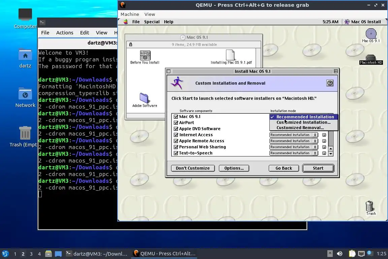Open the Apple menu in Mac OS
388x259 pixels.
pos(126,22)
